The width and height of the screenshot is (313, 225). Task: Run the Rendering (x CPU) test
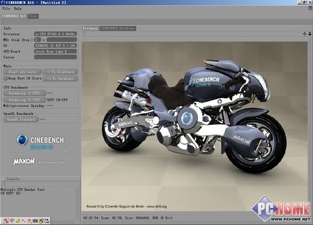[24, 100]
